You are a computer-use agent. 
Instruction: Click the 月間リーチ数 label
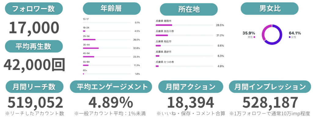(x=35, y=87)
